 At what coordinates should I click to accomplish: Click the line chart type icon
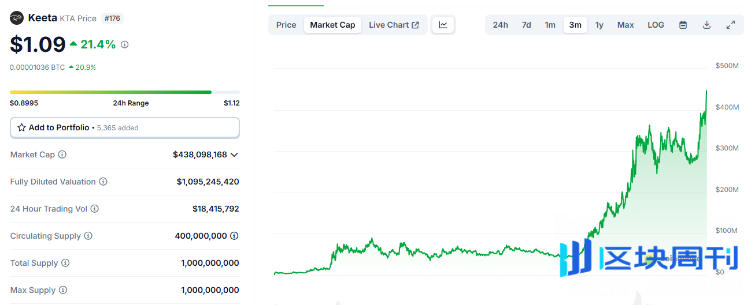pyautogui.click(x=443, y=25)
